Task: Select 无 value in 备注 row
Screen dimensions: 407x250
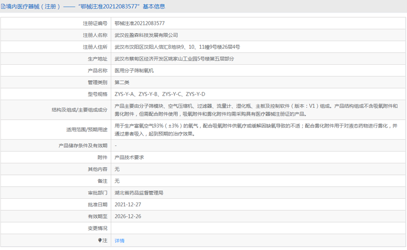Action: coord(117,181)
